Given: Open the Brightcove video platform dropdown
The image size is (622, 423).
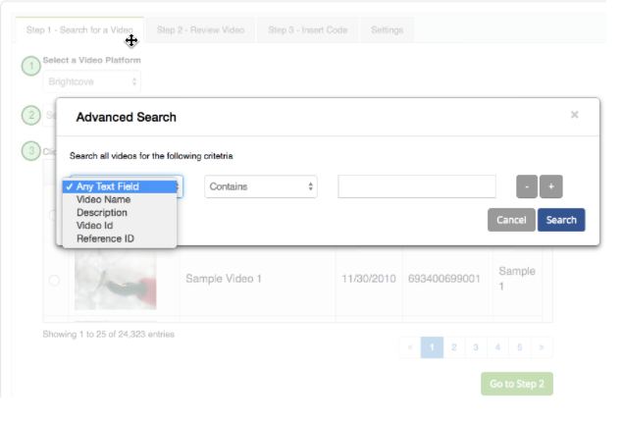Looking at the screenshot, I should click(91, 81).
